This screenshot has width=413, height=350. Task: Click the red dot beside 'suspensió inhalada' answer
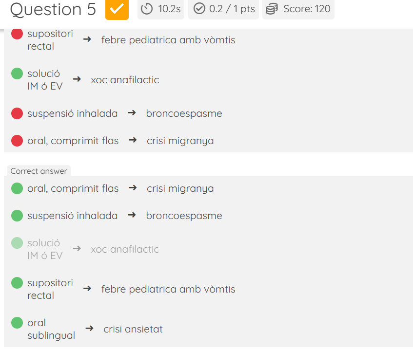tap(17, 113)
